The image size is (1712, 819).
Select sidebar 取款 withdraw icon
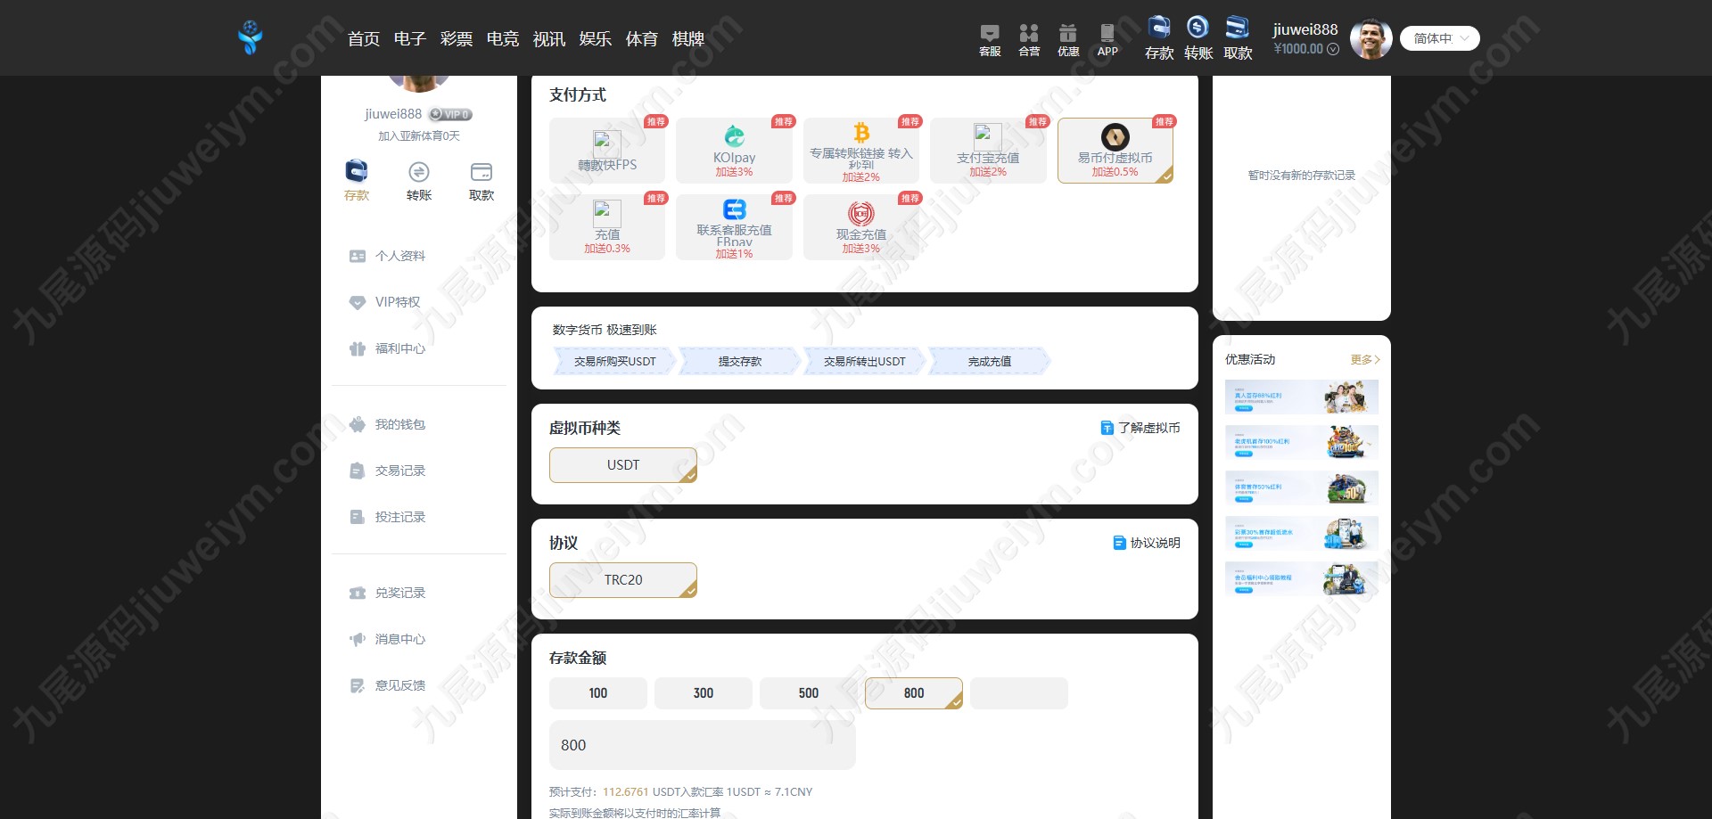(481, 180)
